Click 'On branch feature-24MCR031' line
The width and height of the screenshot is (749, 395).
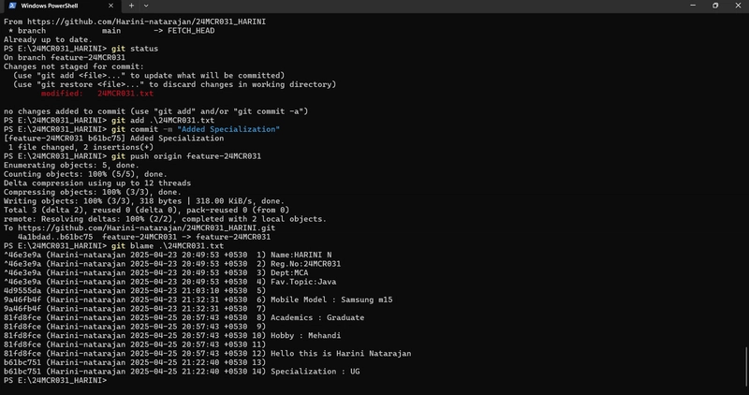pyautogui.click(x=65, y=57)
